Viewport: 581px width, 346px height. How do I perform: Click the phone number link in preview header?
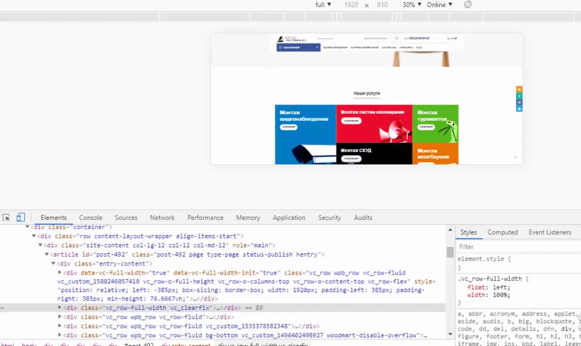[419, 38]
